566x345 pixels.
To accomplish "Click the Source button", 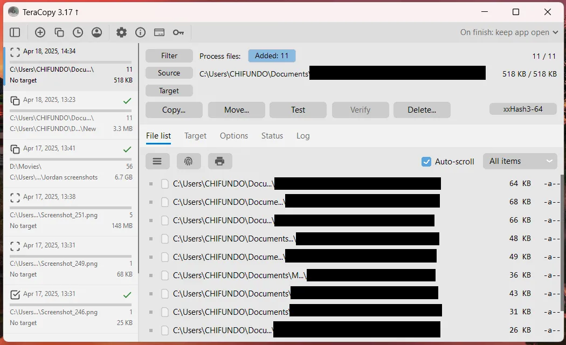I will [169, 73].
